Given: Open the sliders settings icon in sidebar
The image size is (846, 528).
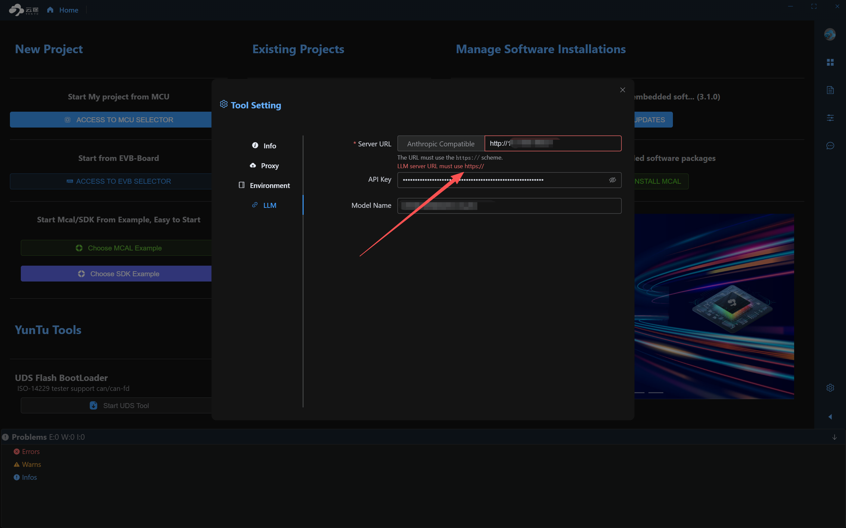Looking at the screenshot, I should [830, 118].
